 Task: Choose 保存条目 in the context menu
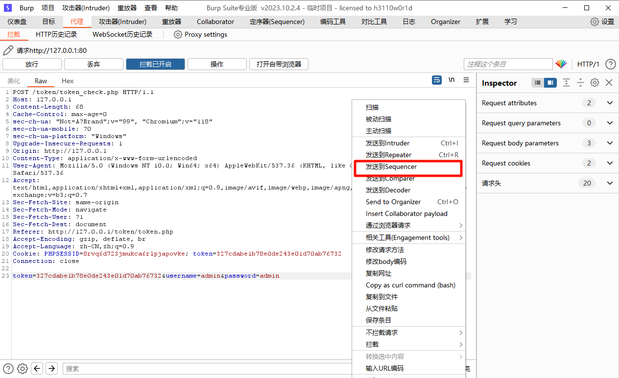[409, 320]
